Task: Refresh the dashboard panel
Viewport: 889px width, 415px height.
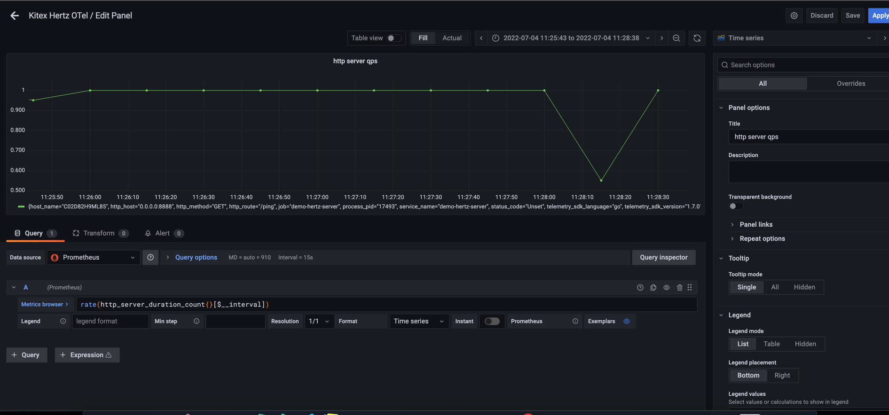Action: 697,38
